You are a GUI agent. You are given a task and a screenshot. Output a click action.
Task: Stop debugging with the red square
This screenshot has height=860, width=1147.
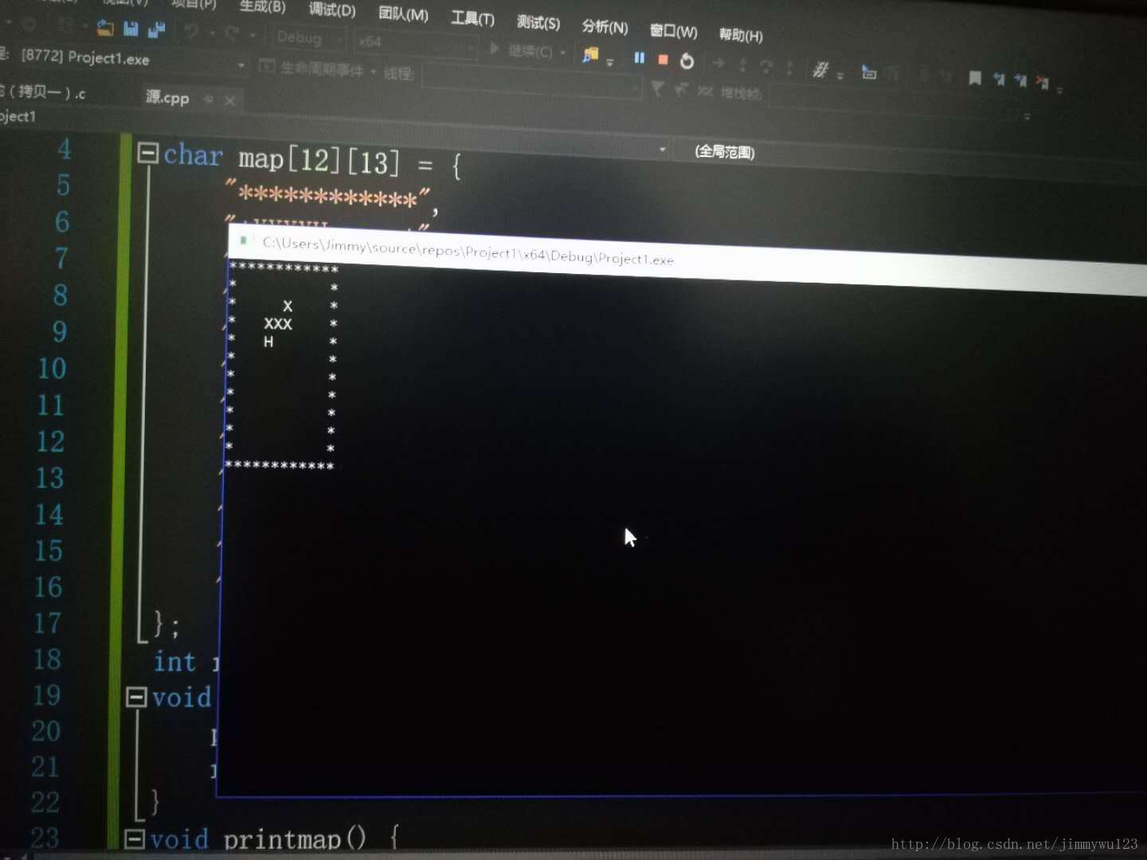coord(663,59)
